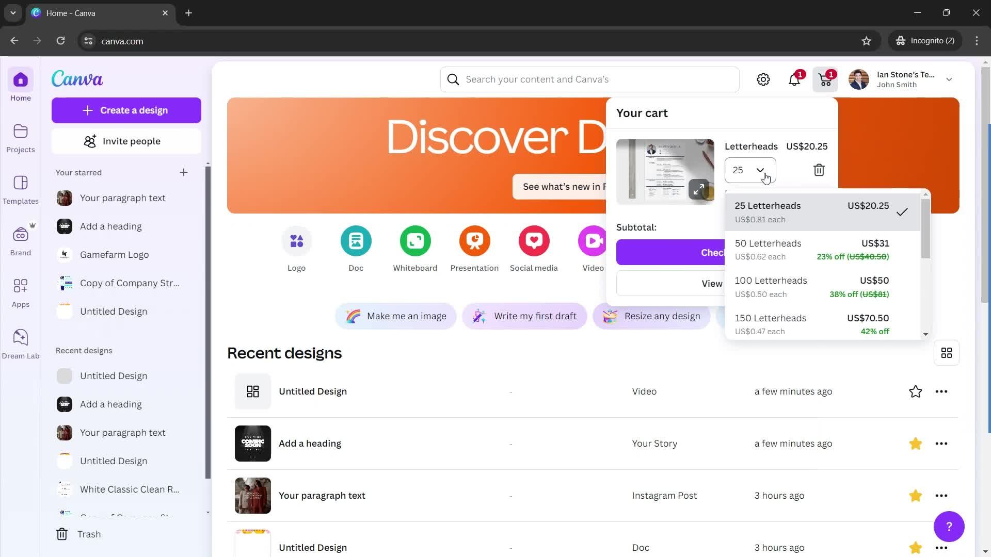Click the Checkout button in cart
The width and height of the screenshot is (991, 557).
coord(671,252)
